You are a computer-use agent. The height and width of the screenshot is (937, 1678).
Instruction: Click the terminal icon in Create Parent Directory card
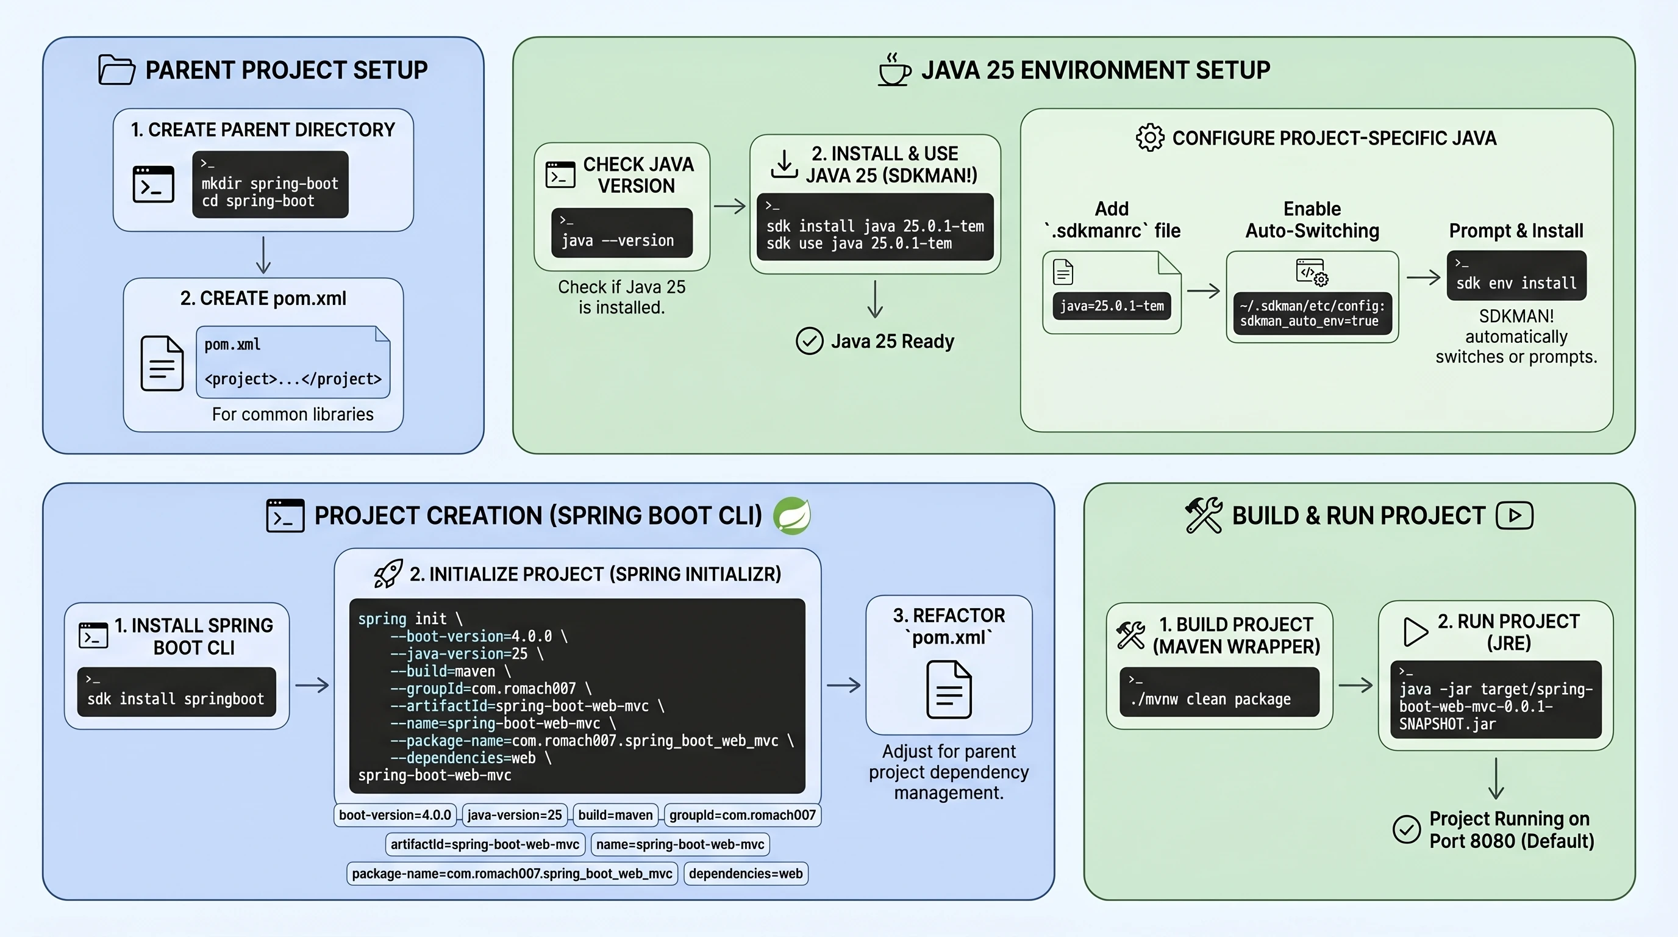(x=153, y=184)
